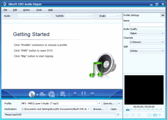Screen dimensions: 167x120
Task: Click the disc info icon in toolbar
Action: pos(51,94)
